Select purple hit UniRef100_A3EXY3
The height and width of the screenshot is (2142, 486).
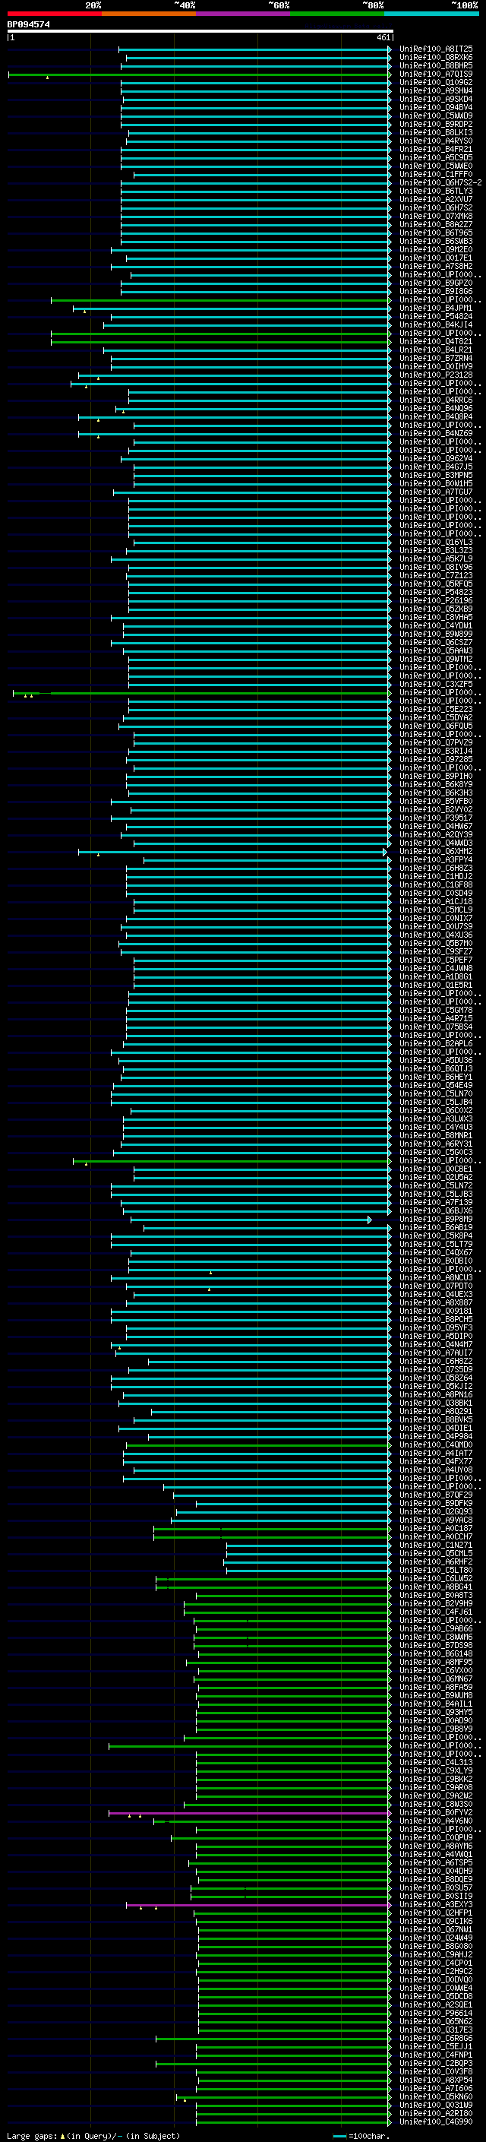tap(435, 1904)
